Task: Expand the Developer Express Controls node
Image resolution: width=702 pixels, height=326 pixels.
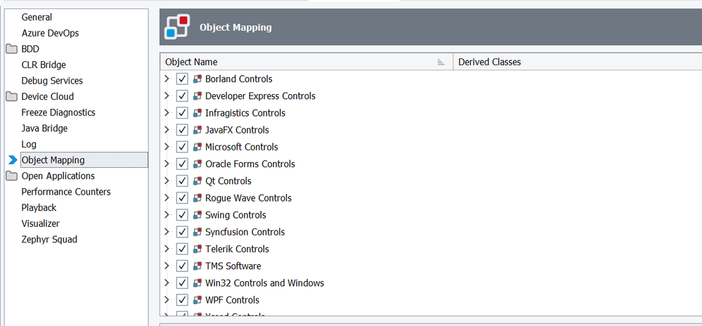Action: pyautogui.click(x=167, y=96)
